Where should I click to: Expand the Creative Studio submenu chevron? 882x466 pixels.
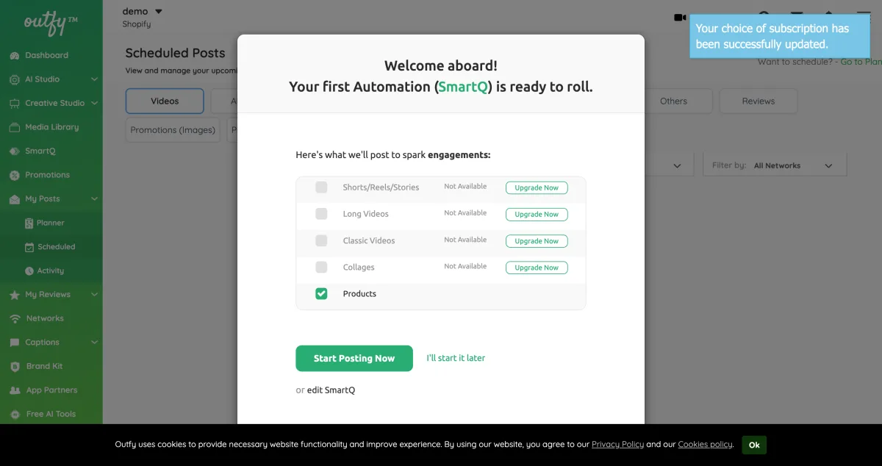(x=94, y=104)
